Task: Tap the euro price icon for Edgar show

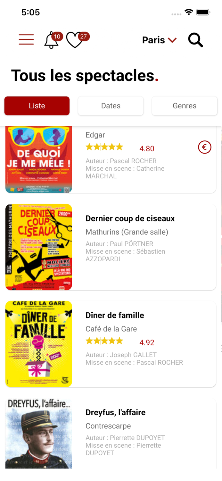Action: click(x=205, y=148)
